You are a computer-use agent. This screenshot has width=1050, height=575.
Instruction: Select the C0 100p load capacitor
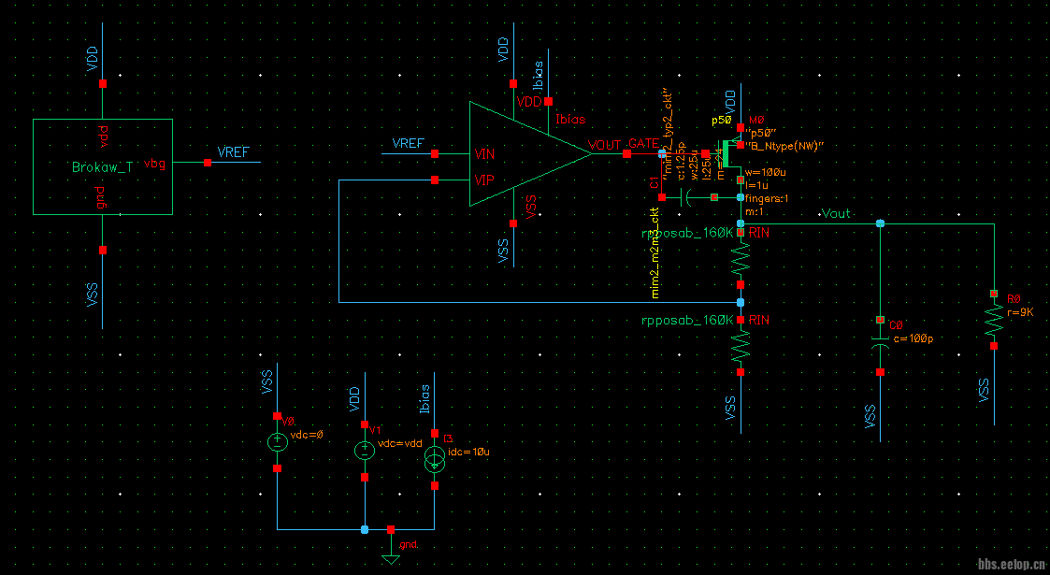tap(880, 343)
